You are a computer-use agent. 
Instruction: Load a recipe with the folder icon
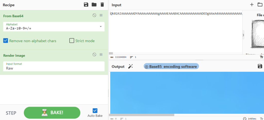(x=94, y=5)
